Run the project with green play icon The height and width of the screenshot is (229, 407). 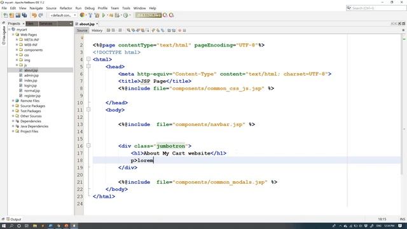pos(104,15)
